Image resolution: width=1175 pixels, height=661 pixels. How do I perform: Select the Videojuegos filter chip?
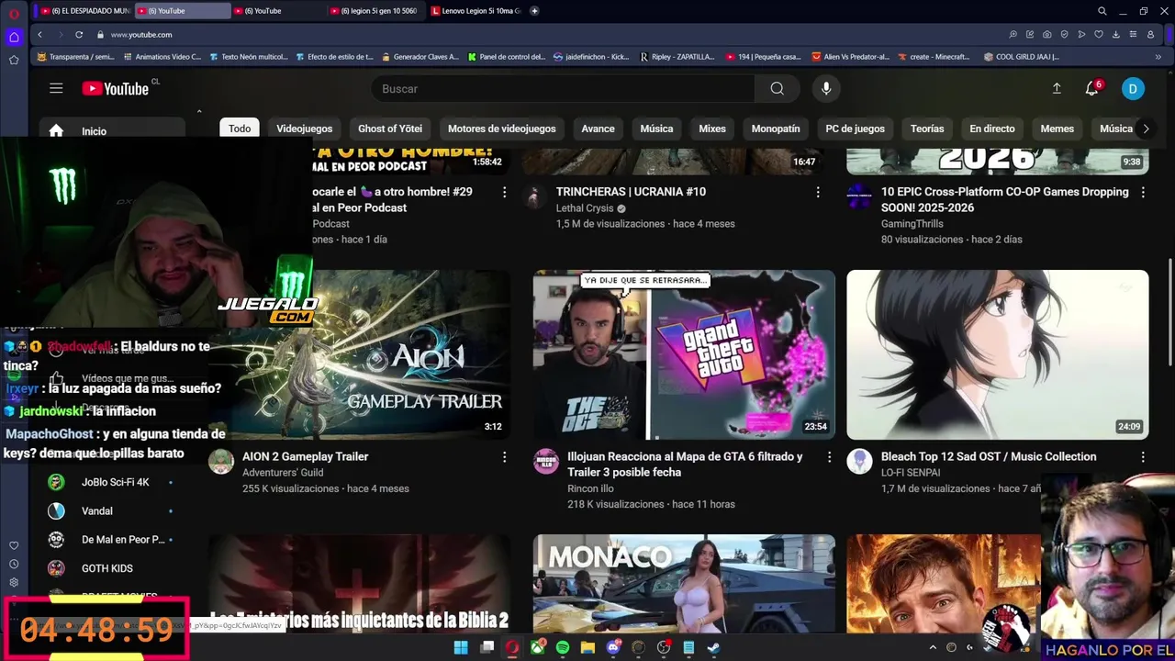coord(305,129)
